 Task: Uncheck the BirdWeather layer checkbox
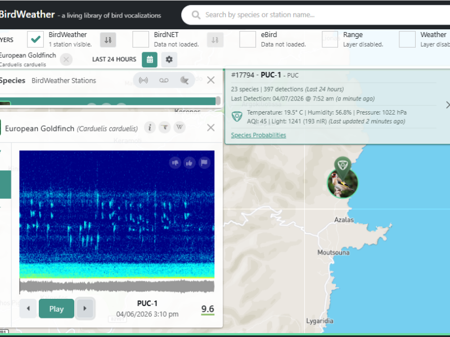tap(34, 39)
